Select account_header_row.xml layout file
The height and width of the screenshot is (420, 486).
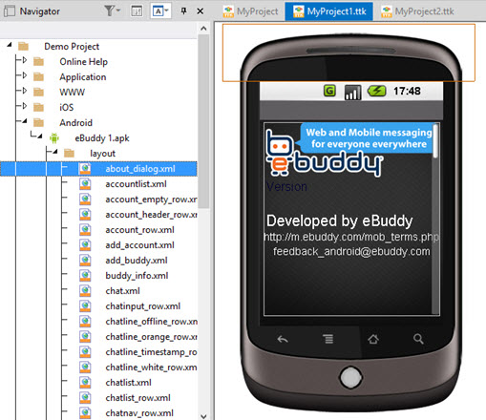pyautogui.click(x=151, y=215)
